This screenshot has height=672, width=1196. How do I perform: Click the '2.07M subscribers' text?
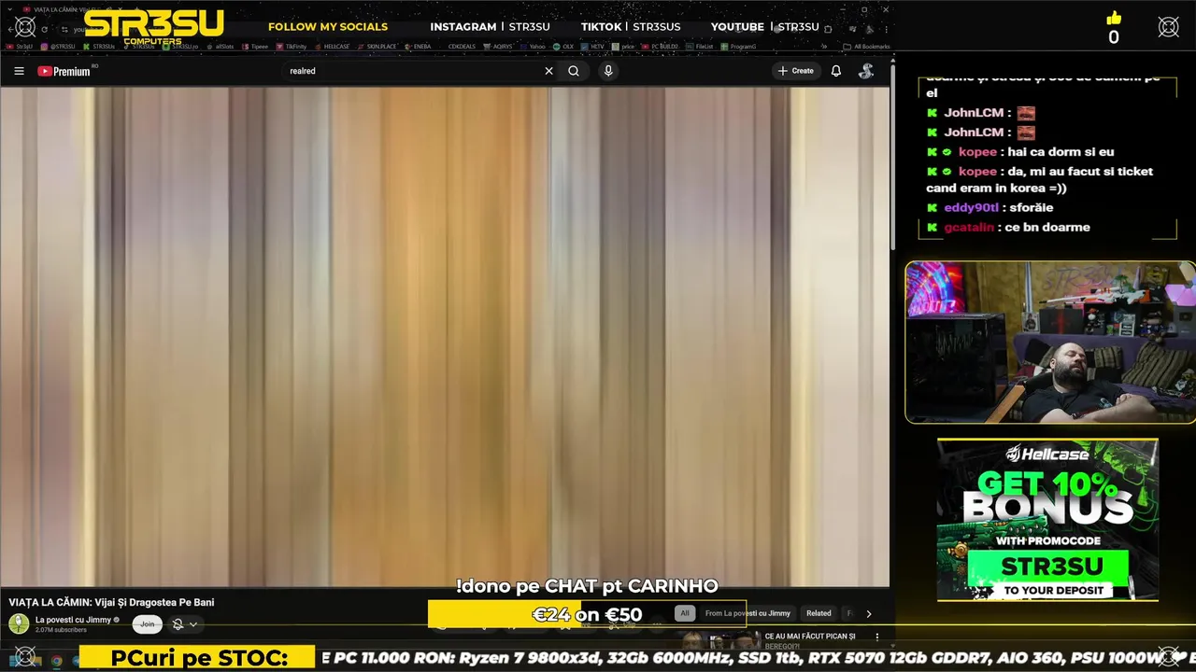pyautogui.click(x=61, y=630)
